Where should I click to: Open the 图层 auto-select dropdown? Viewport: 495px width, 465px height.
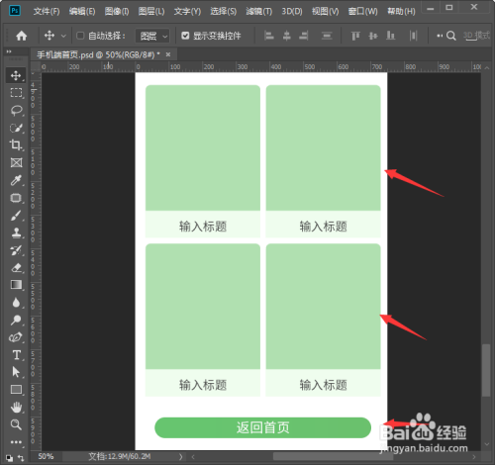coord(152,36)
